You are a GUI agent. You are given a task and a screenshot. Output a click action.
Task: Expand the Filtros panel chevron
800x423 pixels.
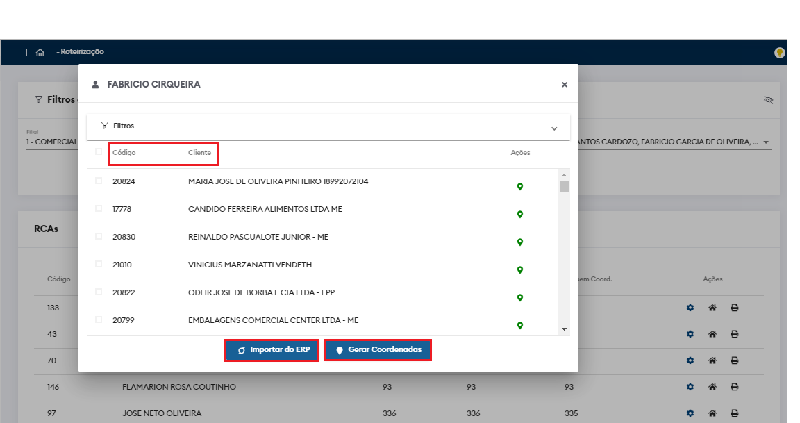click(554, 128)
